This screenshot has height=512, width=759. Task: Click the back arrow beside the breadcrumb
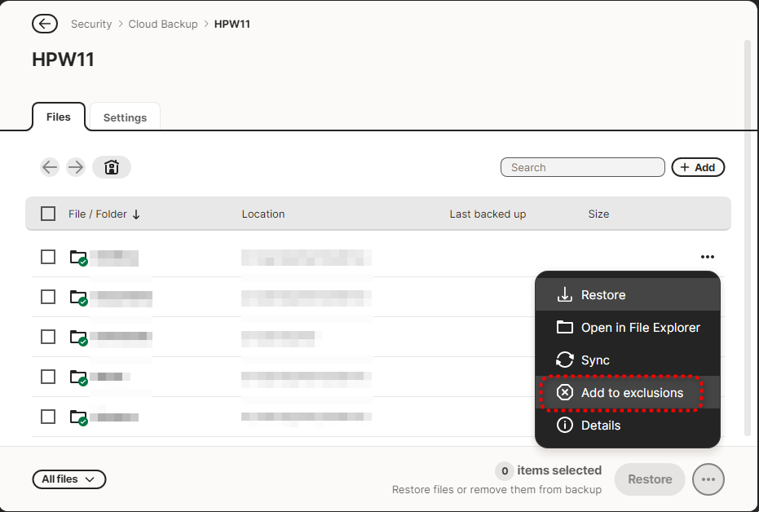[45, 24]
